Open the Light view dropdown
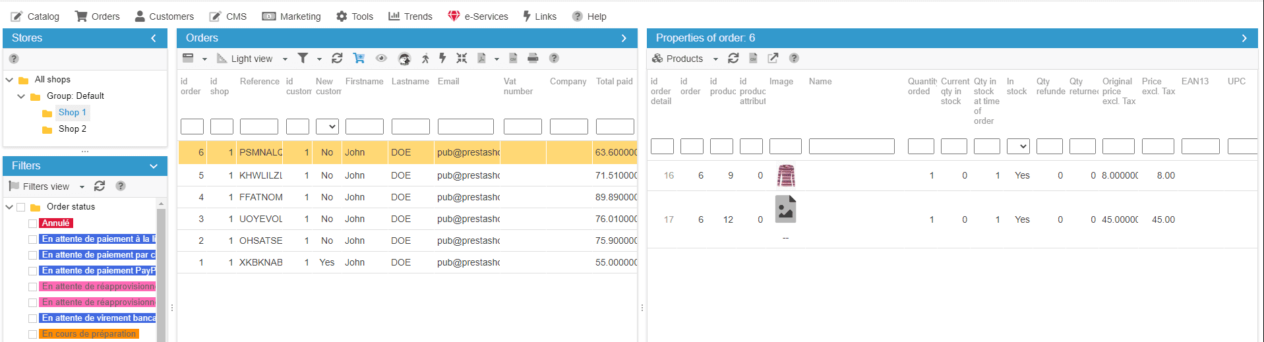This screenshot has height=342, width=1264. click(285, 59)
